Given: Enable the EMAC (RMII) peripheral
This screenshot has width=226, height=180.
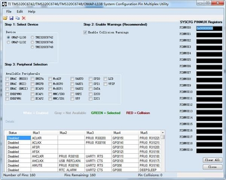Looking at the screenshot, I should point(7,88).
